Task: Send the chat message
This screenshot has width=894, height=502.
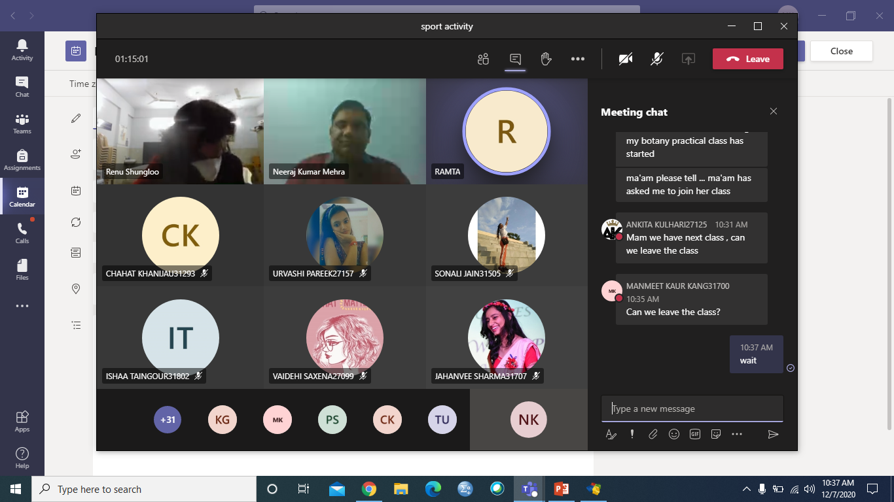Action: coord(773,434)
